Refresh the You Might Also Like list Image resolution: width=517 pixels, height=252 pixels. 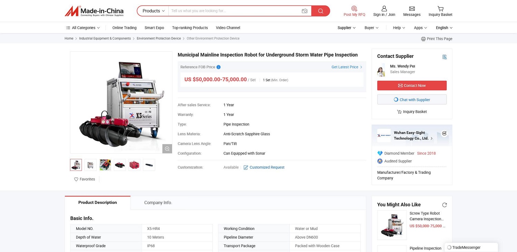(445, 205)
